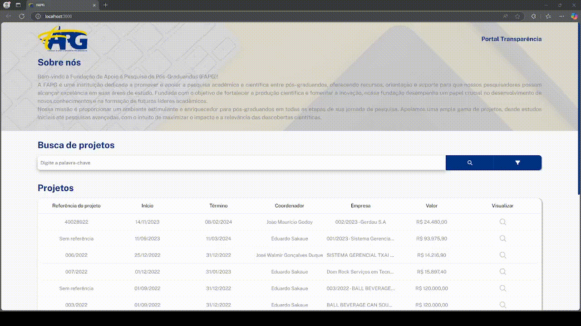Screen dimensions: 581x326
Task: Add page to favorites with star icon
Action: [x=517, y=16]
